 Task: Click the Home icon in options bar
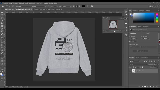3,6
